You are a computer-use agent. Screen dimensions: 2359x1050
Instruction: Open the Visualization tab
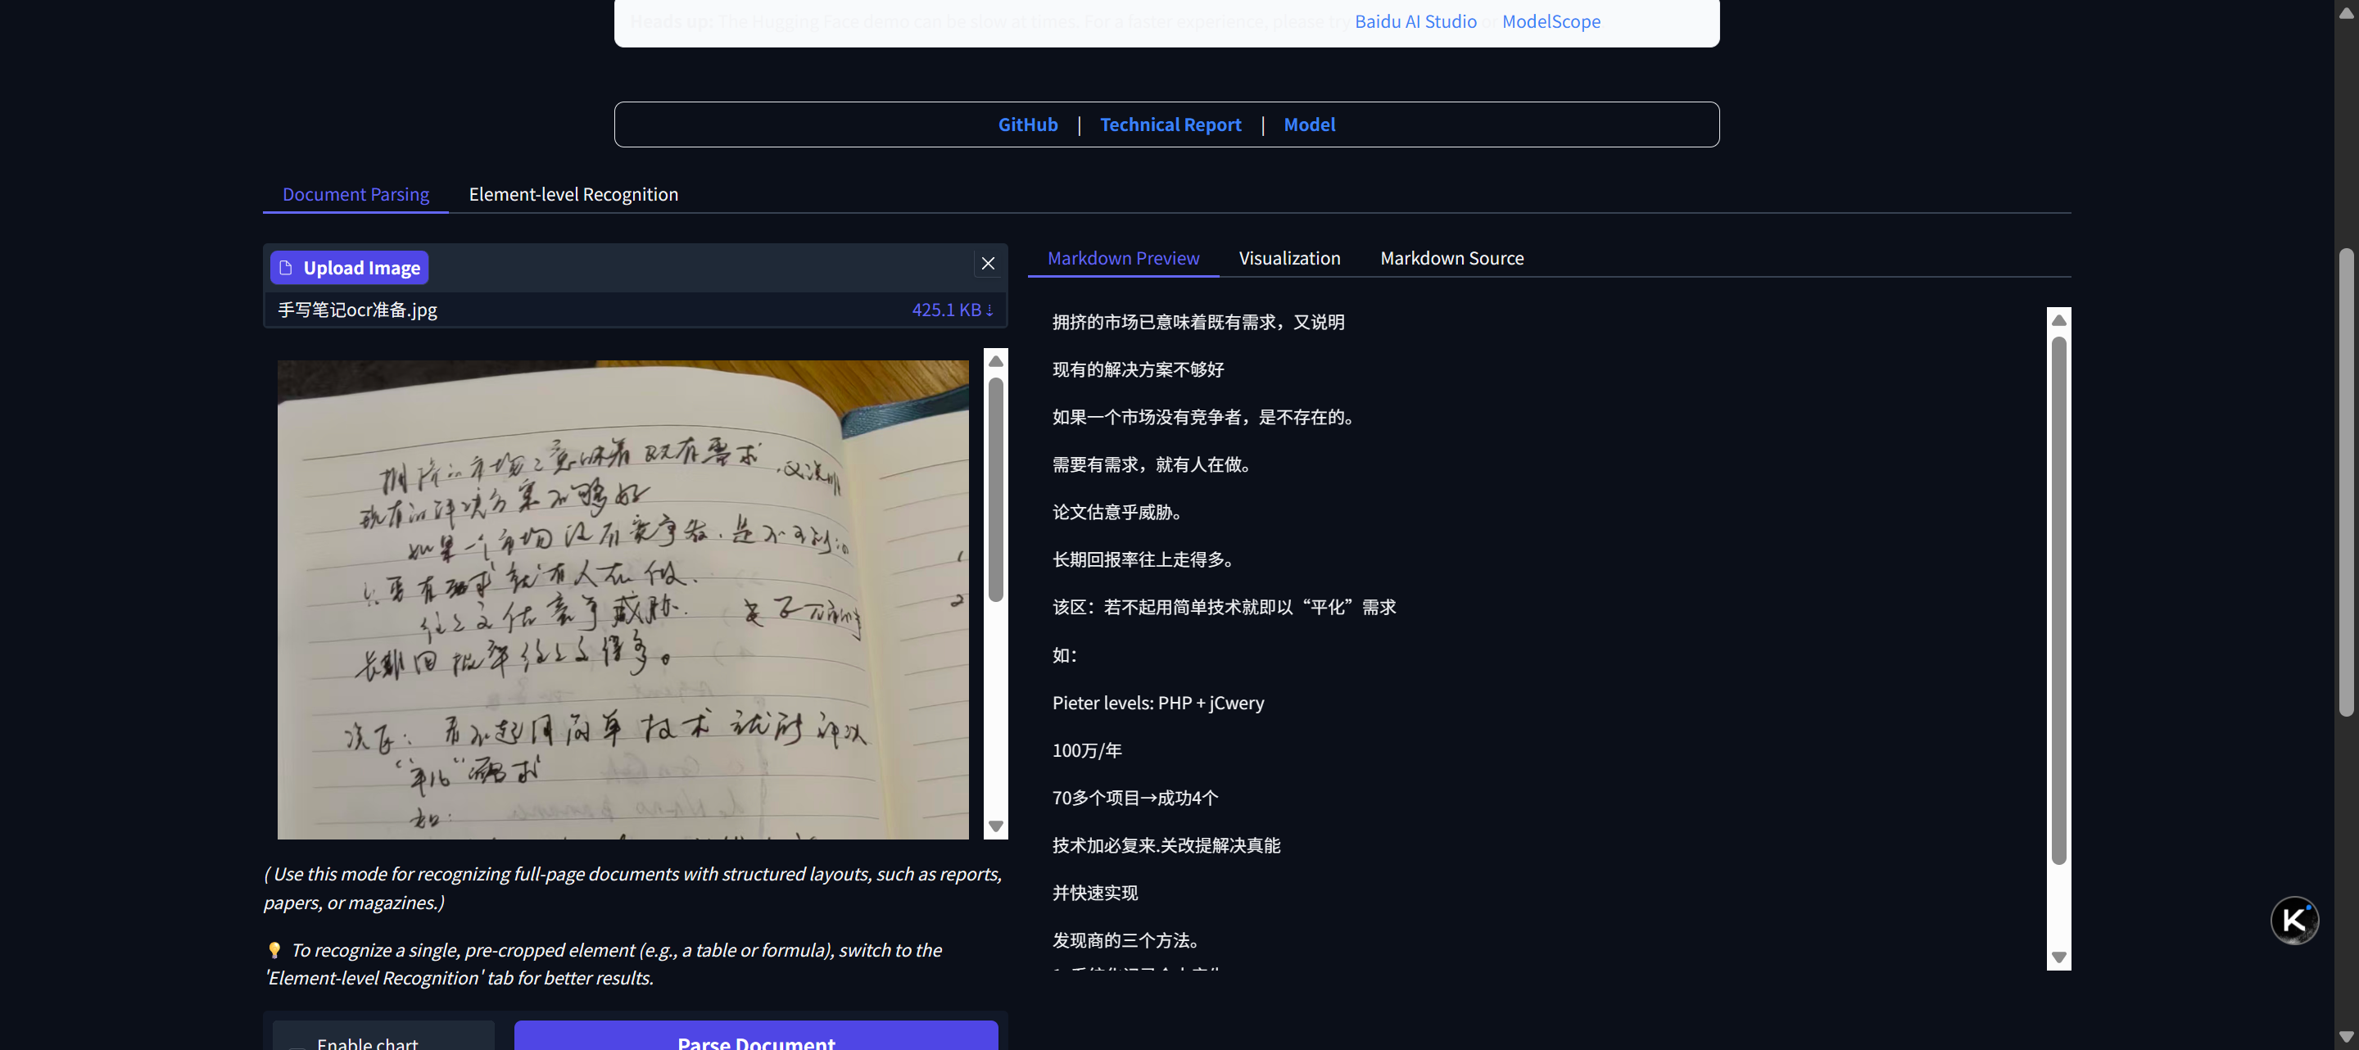click(1289, 258)
